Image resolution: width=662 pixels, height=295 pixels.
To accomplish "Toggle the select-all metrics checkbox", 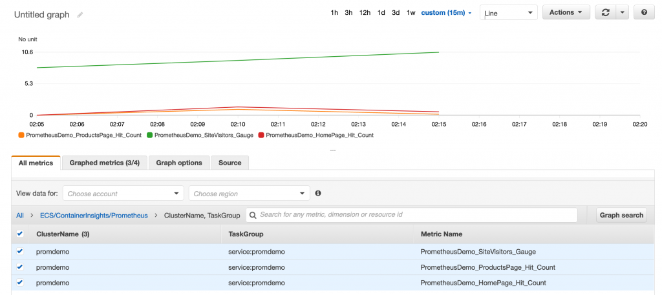I will tap(20, 234).
